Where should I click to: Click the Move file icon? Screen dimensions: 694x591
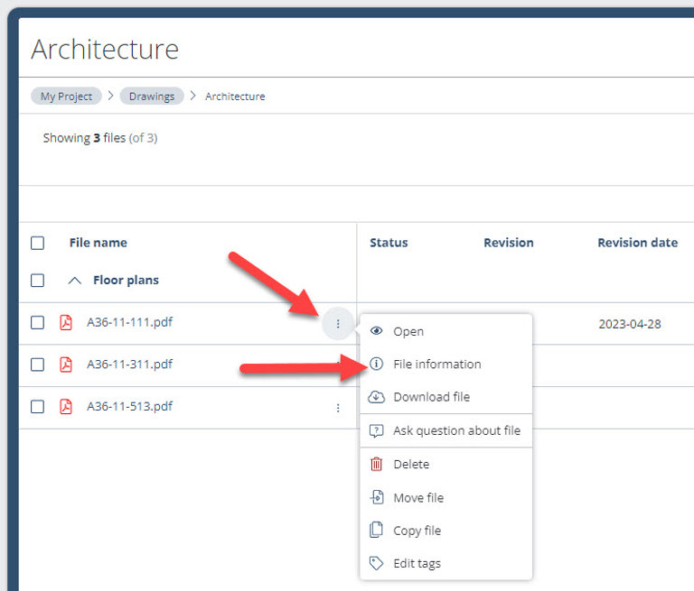(377, 497)
